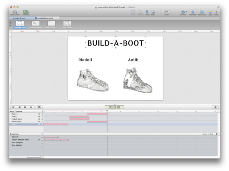229x171 pixels.
Task: Select the BUILD-A-BOOT heading text
Action: coord(116,43)
